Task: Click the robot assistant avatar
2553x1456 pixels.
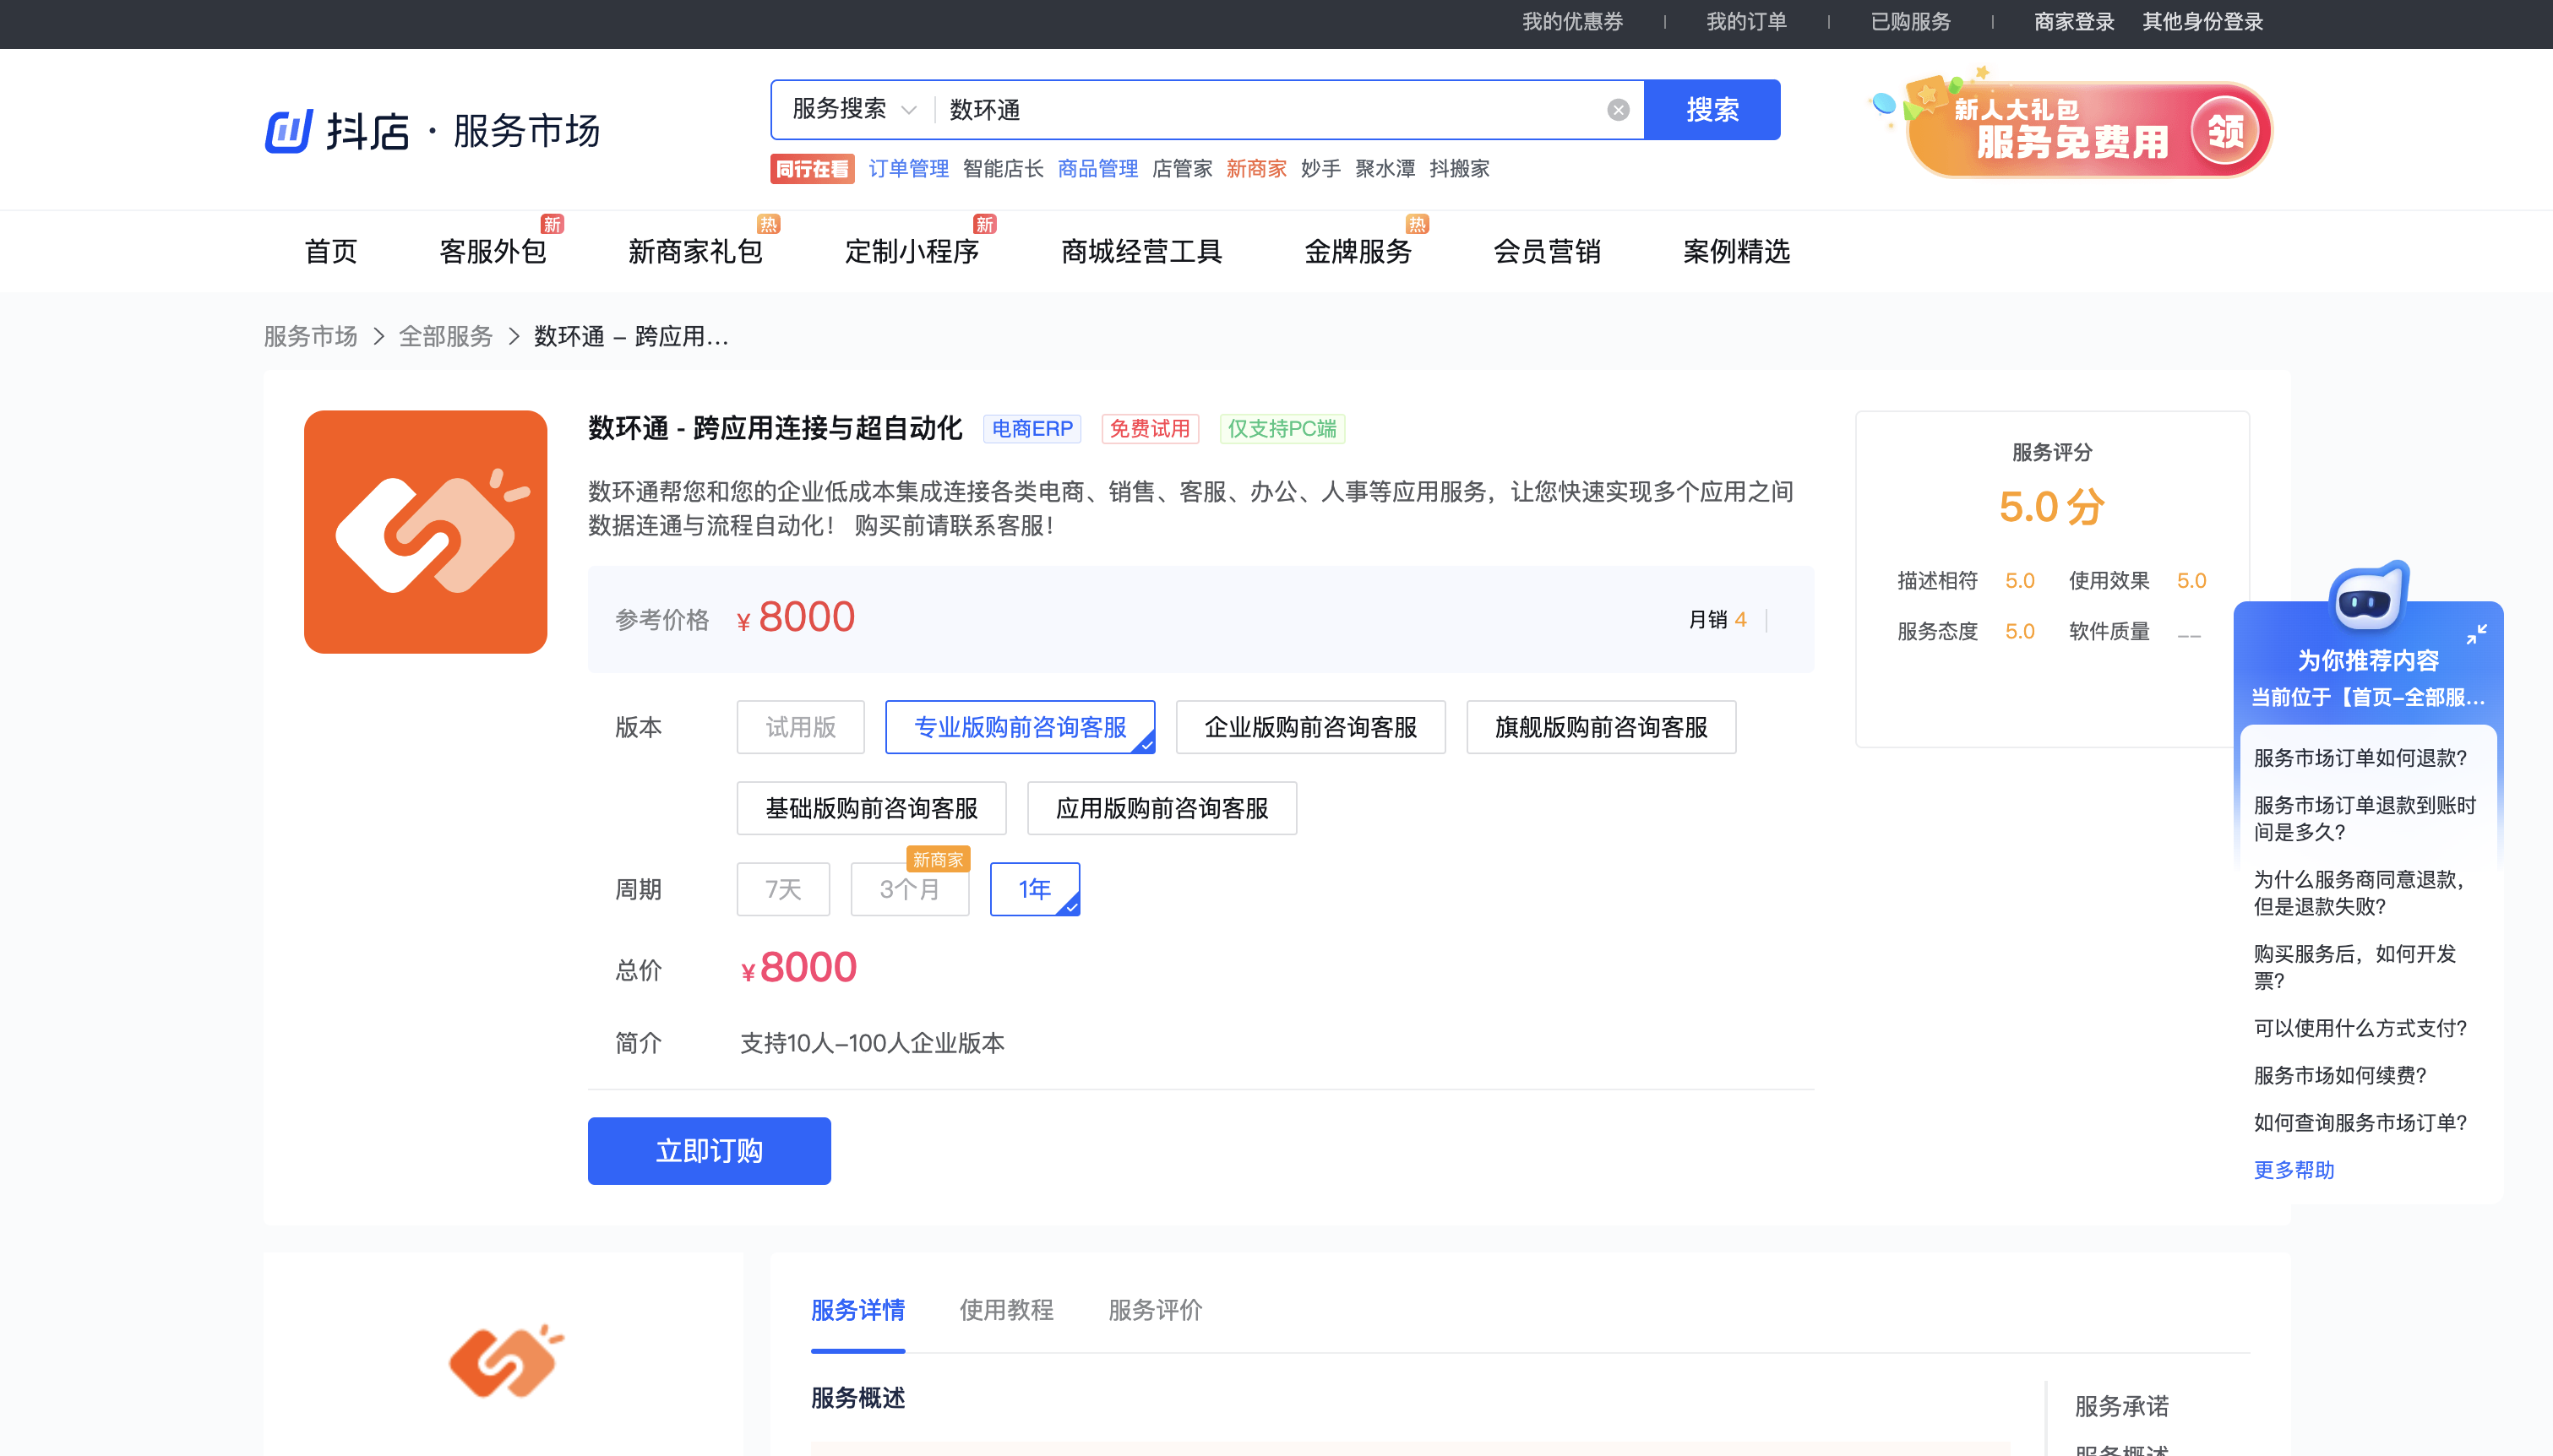Action: click(x=2367, y=597)
